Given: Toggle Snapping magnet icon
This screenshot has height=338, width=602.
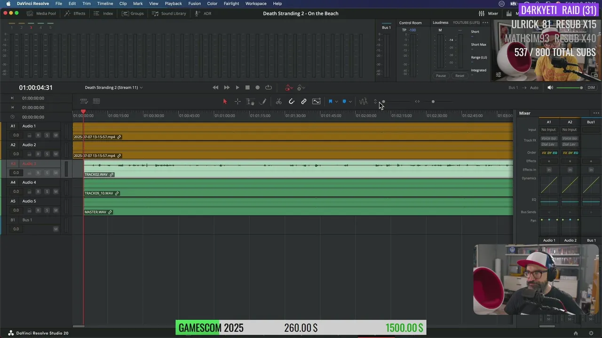Looking at the screenshot, I should 292,101.
